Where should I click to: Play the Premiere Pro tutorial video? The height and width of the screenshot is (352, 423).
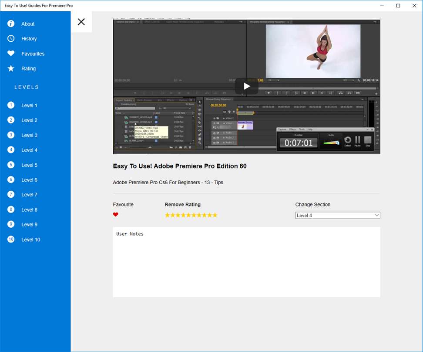pos(246,86)
